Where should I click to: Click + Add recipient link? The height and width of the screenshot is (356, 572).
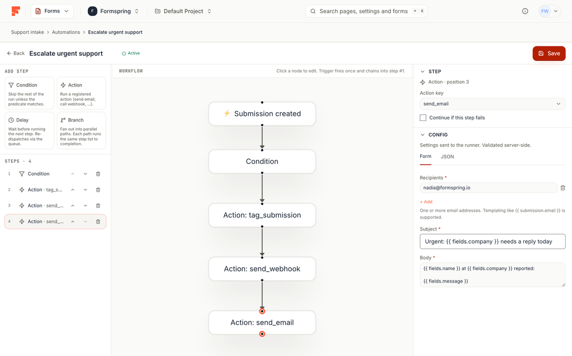click(426, 202)
